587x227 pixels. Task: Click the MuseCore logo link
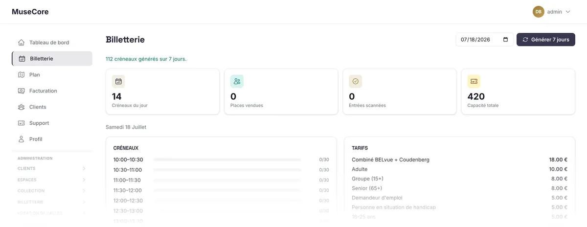pyautogui.click(x=30, y=12)
